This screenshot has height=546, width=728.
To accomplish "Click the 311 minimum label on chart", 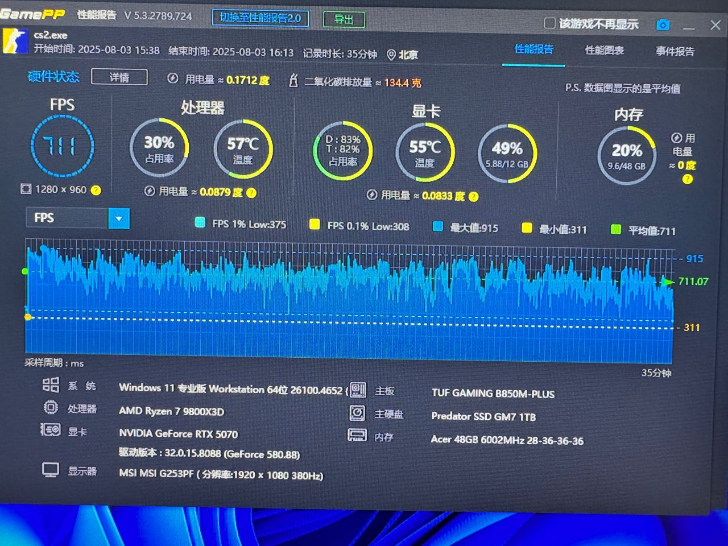I will click(x=692, y=328).
